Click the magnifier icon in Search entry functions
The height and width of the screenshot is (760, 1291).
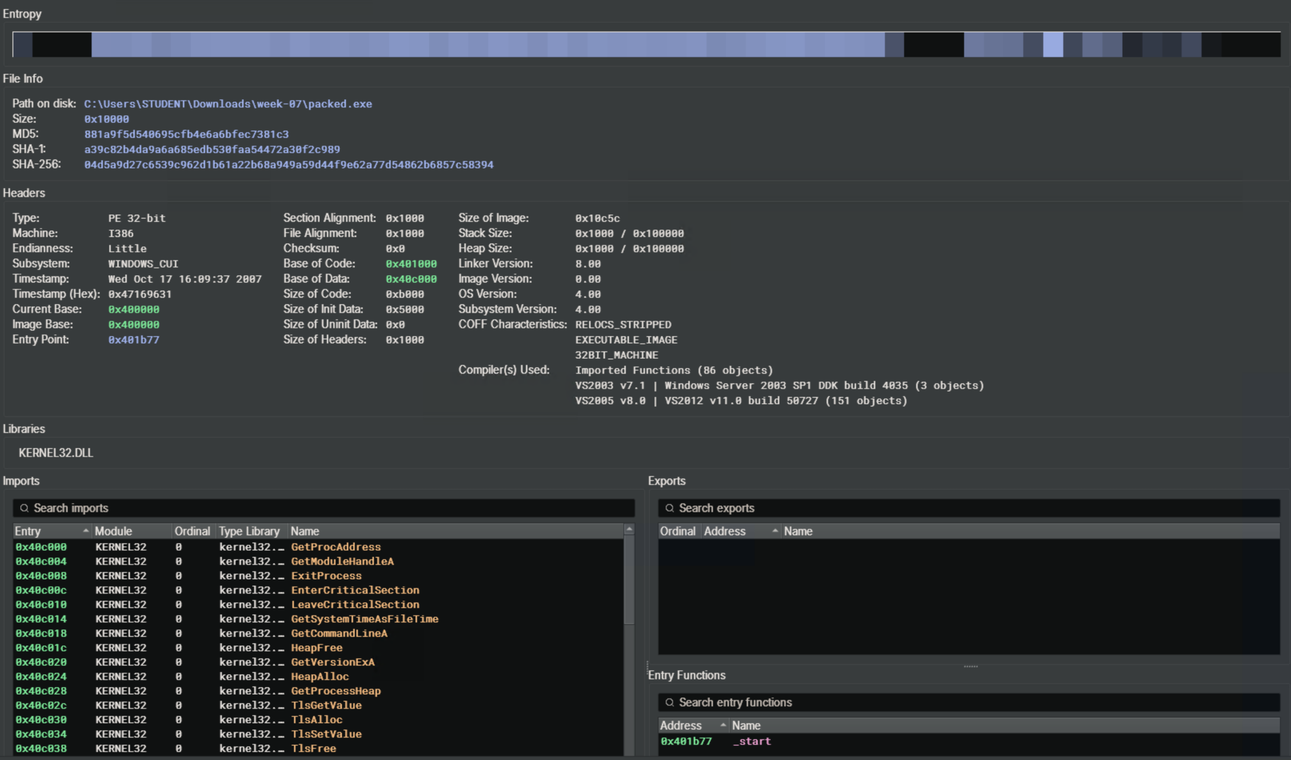(x=669, y=702)
